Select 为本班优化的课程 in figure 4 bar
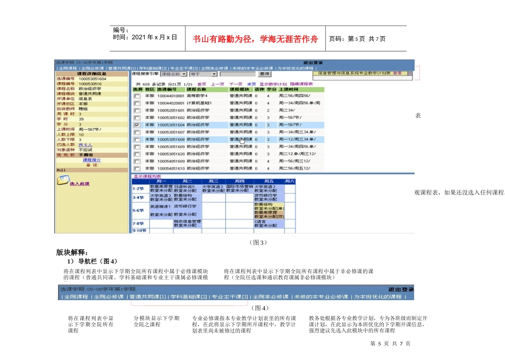505x357 pixels. [378, 297]
